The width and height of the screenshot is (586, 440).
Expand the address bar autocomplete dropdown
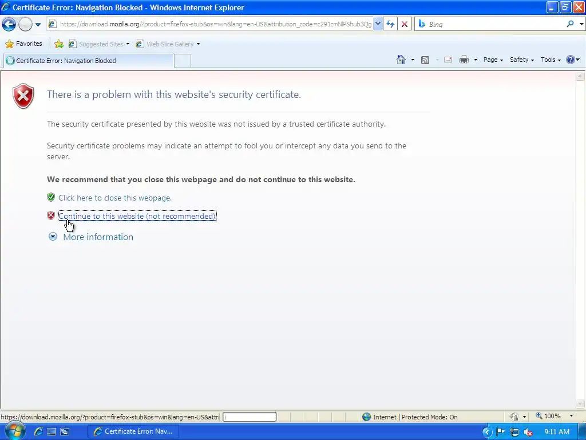click(378, 24)
